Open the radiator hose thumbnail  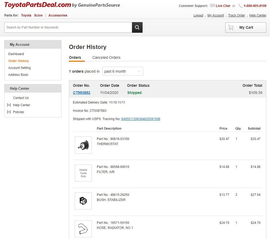pyautogui.click(x=83, y=229)
